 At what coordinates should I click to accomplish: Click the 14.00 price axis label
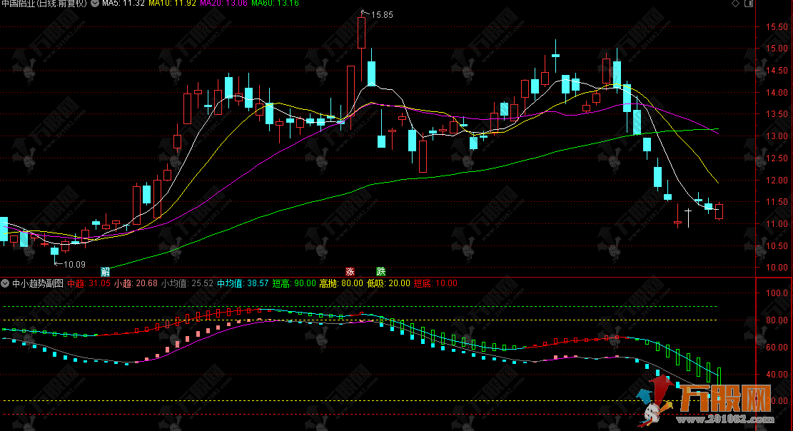[777, 93]
